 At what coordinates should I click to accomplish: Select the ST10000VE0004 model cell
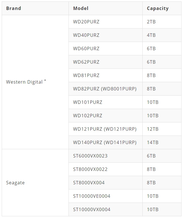(x=105, y=196)
